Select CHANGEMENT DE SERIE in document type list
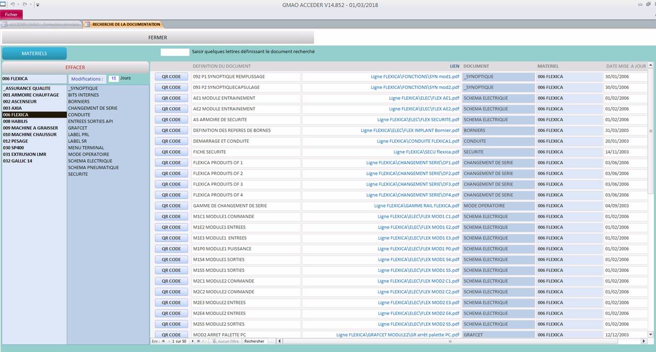Viewport: 656px width, 352px height. 108,108
